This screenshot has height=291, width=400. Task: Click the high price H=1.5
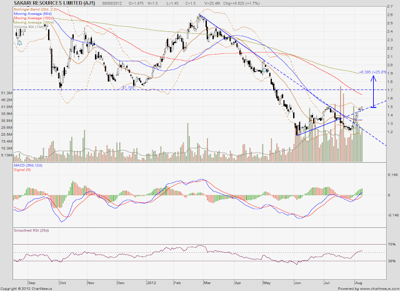coord(152,3)
